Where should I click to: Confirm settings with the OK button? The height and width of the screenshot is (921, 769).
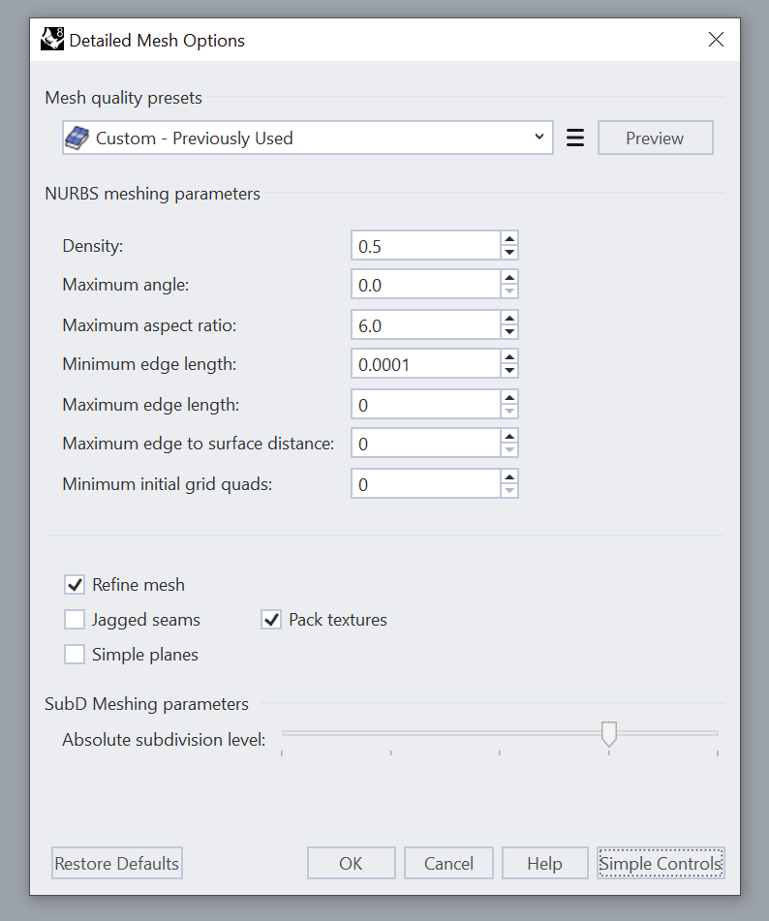351,863
